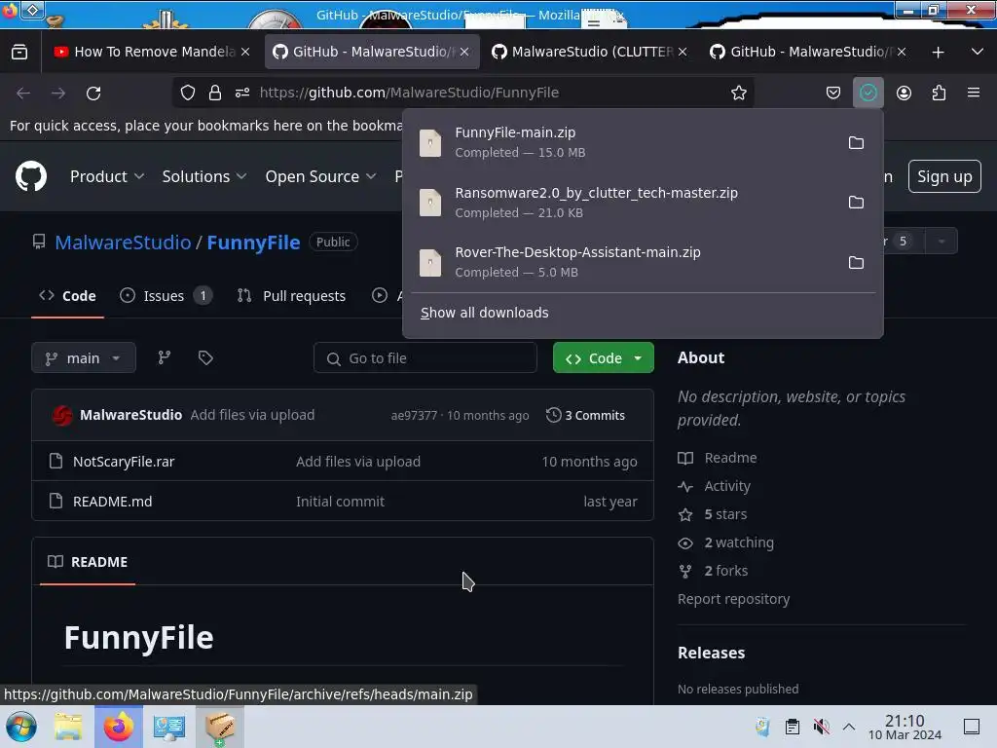Open README.md file
Screen dimensions: 997x748
tap(113, 502)
